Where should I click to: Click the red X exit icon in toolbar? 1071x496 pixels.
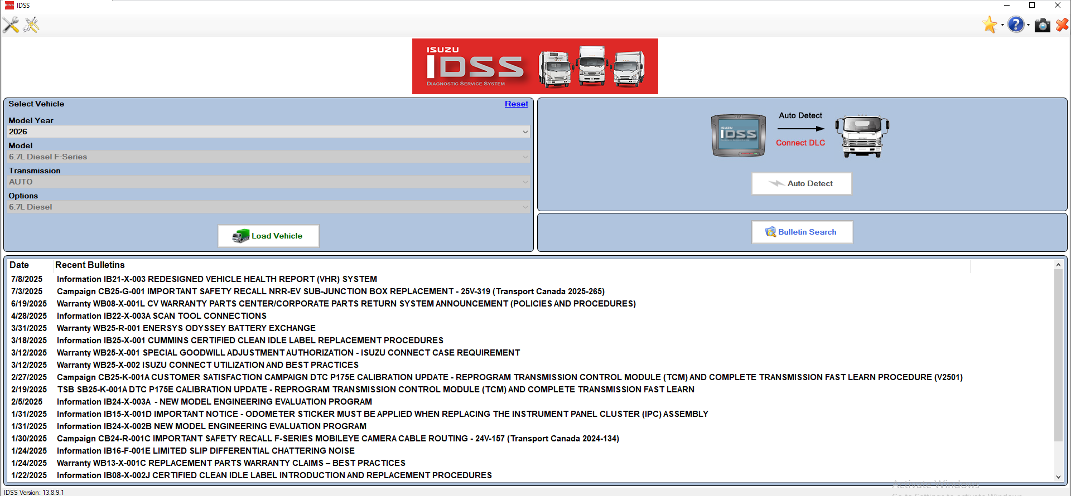point(1062,25)
